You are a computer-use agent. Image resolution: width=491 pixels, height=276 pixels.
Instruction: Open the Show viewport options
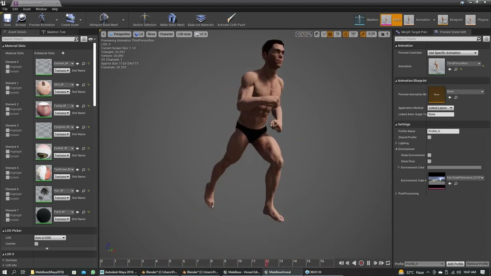click(x=152, y=34)
